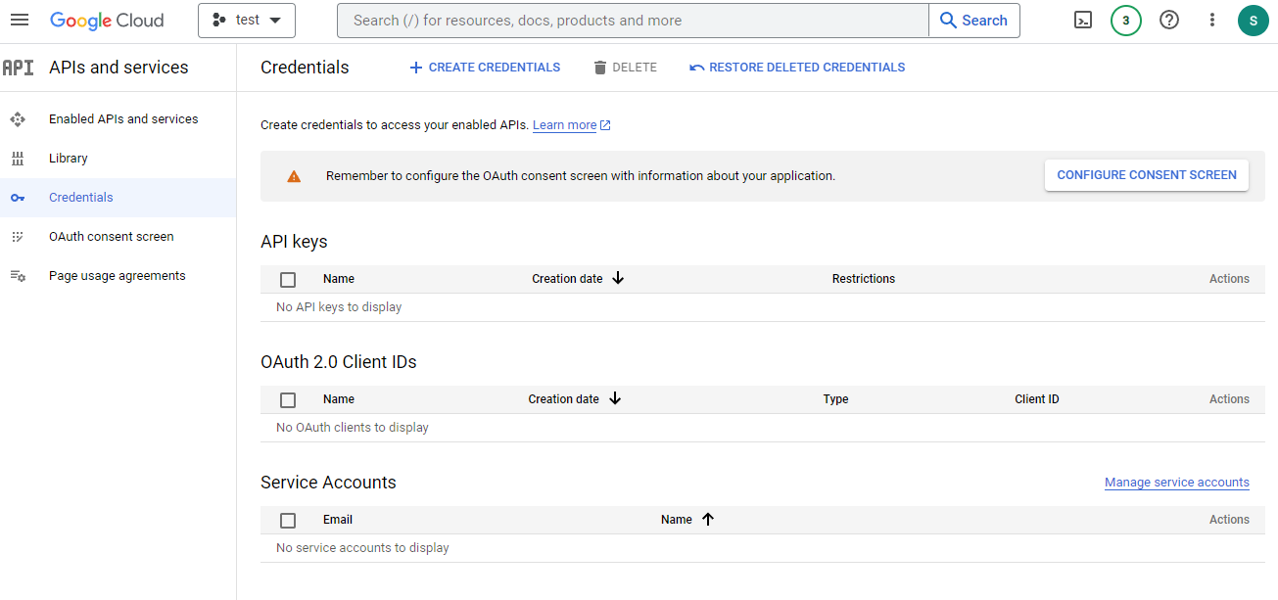1278x600 pixels.
Task: Open the help question mark icon
Action: (x=1169, y=20)
